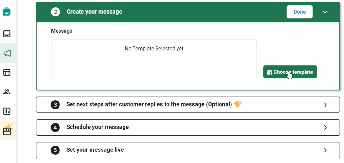The height and width of the screenshot is (163, 344).
Task: Click the step 3 number badge
Action: [55, 105]
